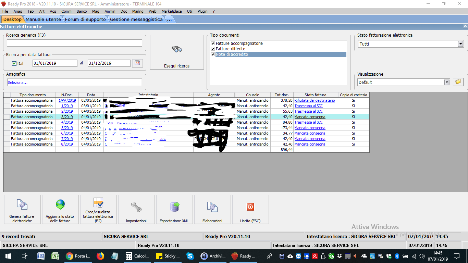
Task: Open document link 3/2019
Action: [67, 117]
